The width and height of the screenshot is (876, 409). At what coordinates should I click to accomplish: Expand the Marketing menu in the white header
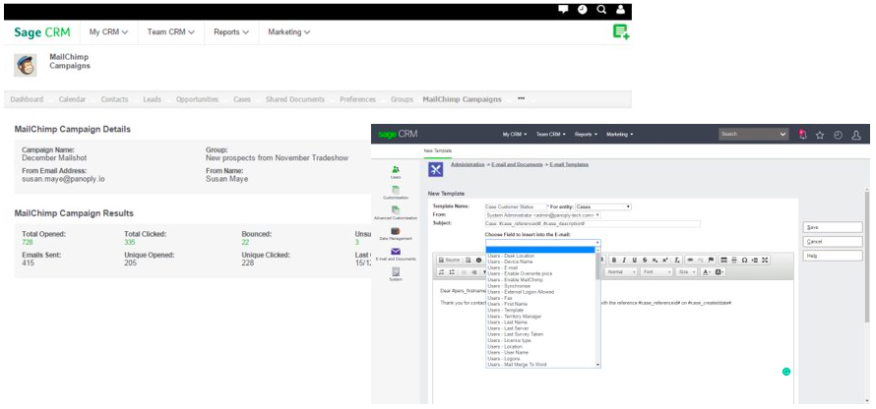point(288,32)
